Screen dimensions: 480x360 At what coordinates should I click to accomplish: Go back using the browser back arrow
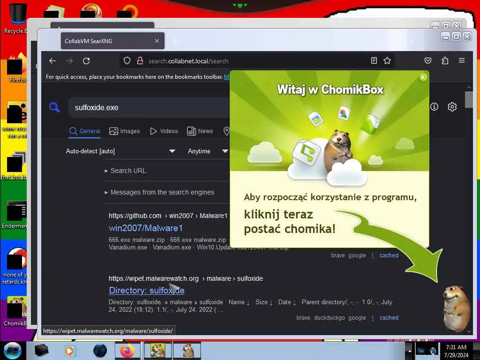(52, 61)
